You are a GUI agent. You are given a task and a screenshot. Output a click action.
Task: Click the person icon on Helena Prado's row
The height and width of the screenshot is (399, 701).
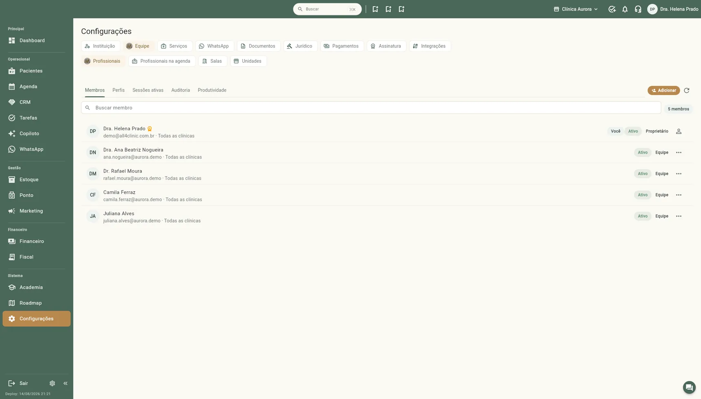pos(679,131)
